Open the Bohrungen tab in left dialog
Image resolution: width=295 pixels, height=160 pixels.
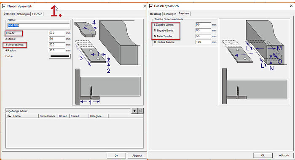tap(23, 14)
